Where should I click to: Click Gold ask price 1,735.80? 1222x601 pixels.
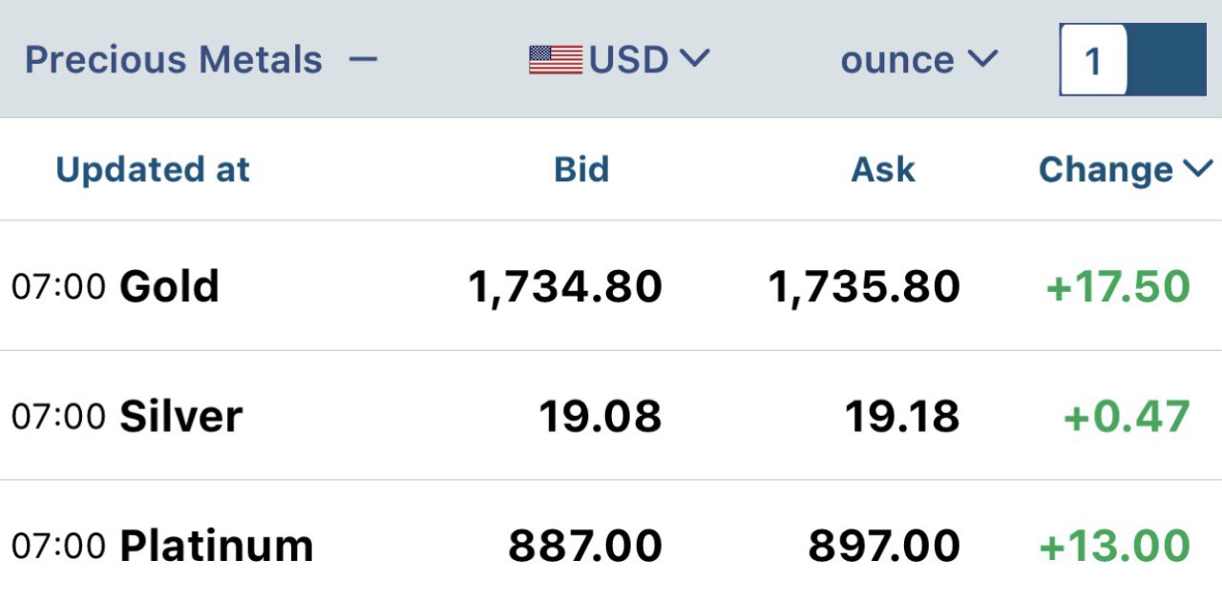tap(865, 286)
